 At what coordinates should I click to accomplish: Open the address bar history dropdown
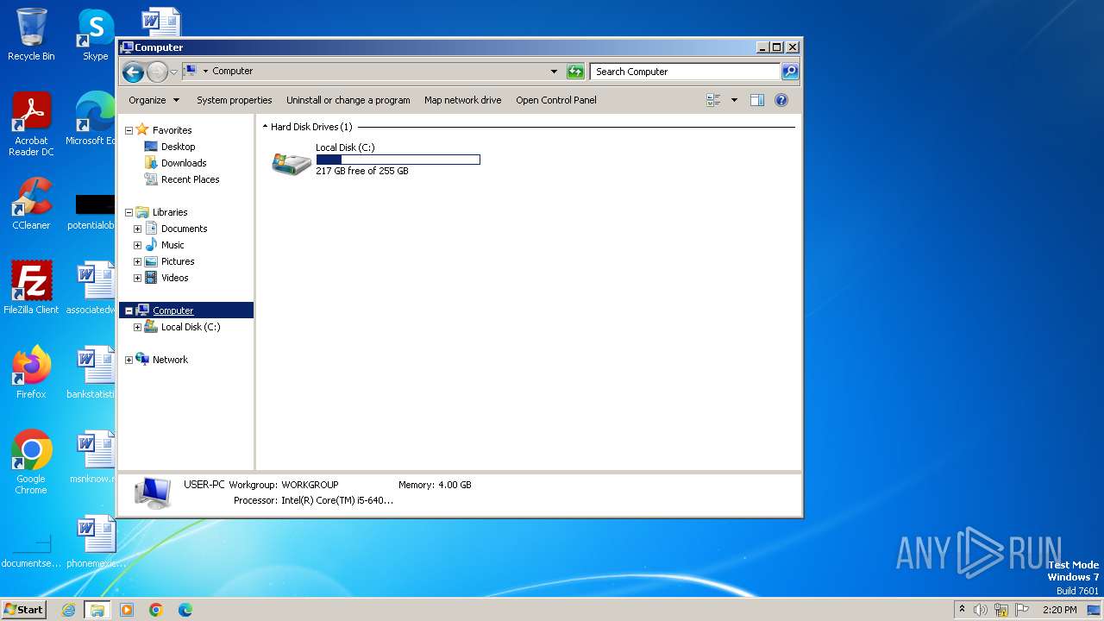click(x=554, y=72)
